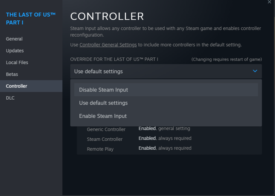
Task: Click the Remote Play row label
Action: (x=100, y=149)
